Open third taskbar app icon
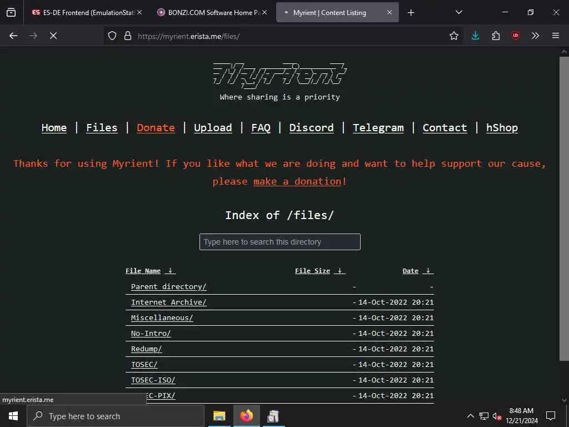 [273, 416]
